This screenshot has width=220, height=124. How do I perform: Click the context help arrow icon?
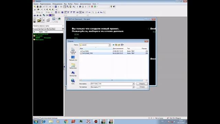tap(114, 7)
